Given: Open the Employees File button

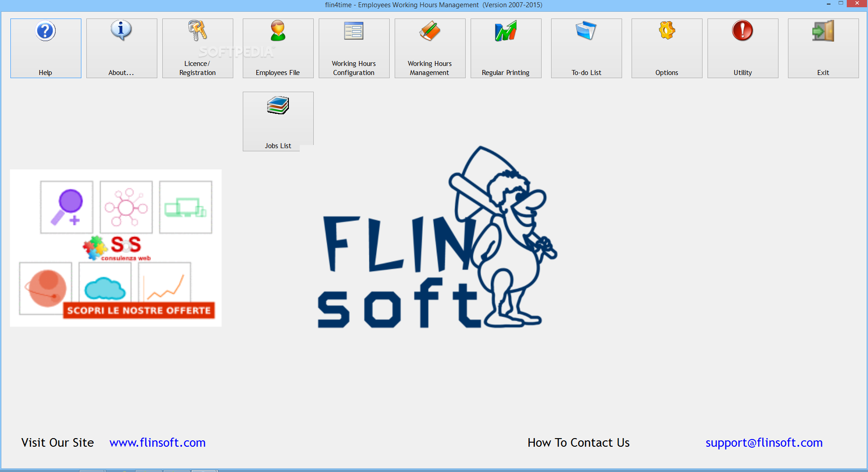Looking at the screenshot, I should (x=278, y=48).
